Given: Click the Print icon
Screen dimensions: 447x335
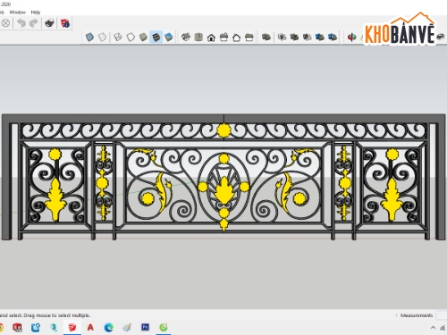Looking at the screenshot, I should tap(49, 23).
